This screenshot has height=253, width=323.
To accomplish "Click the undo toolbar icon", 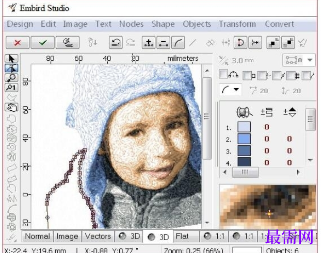I will click(x=116, y=43).
